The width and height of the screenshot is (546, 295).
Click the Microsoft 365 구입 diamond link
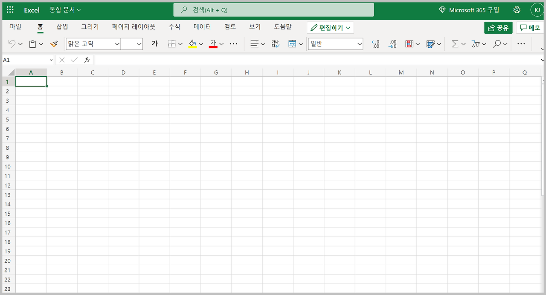tap(469, 10)
